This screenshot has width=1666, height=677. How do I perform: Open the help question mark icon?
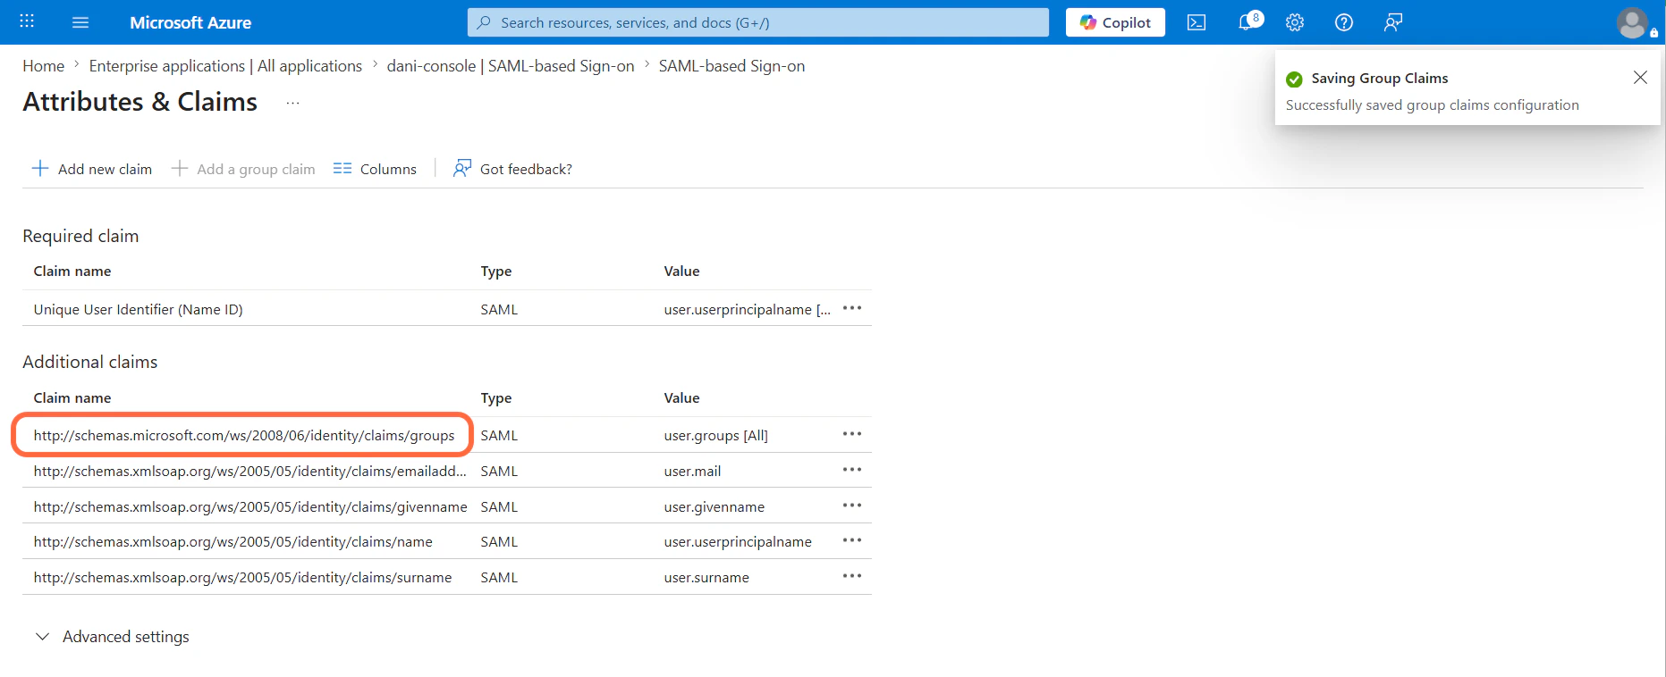point(1344,22)
